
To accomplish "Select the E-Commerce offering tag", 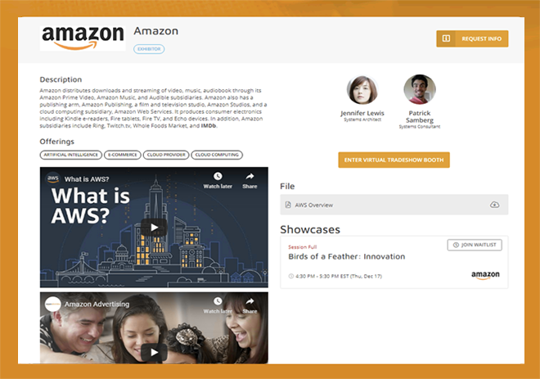I will pos(123,155).
